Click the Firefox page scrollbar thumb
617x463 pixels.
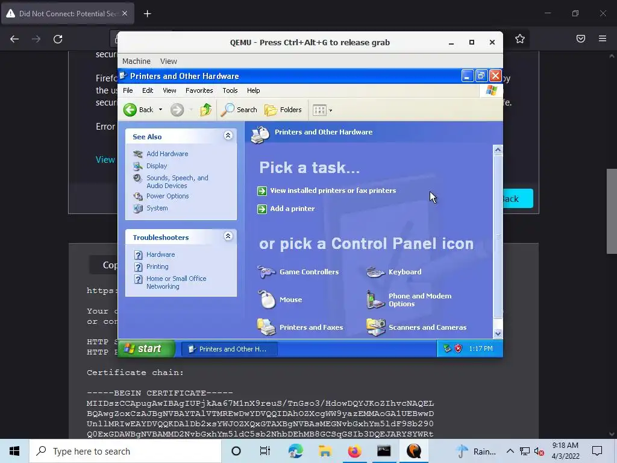[x=612, y=212]
